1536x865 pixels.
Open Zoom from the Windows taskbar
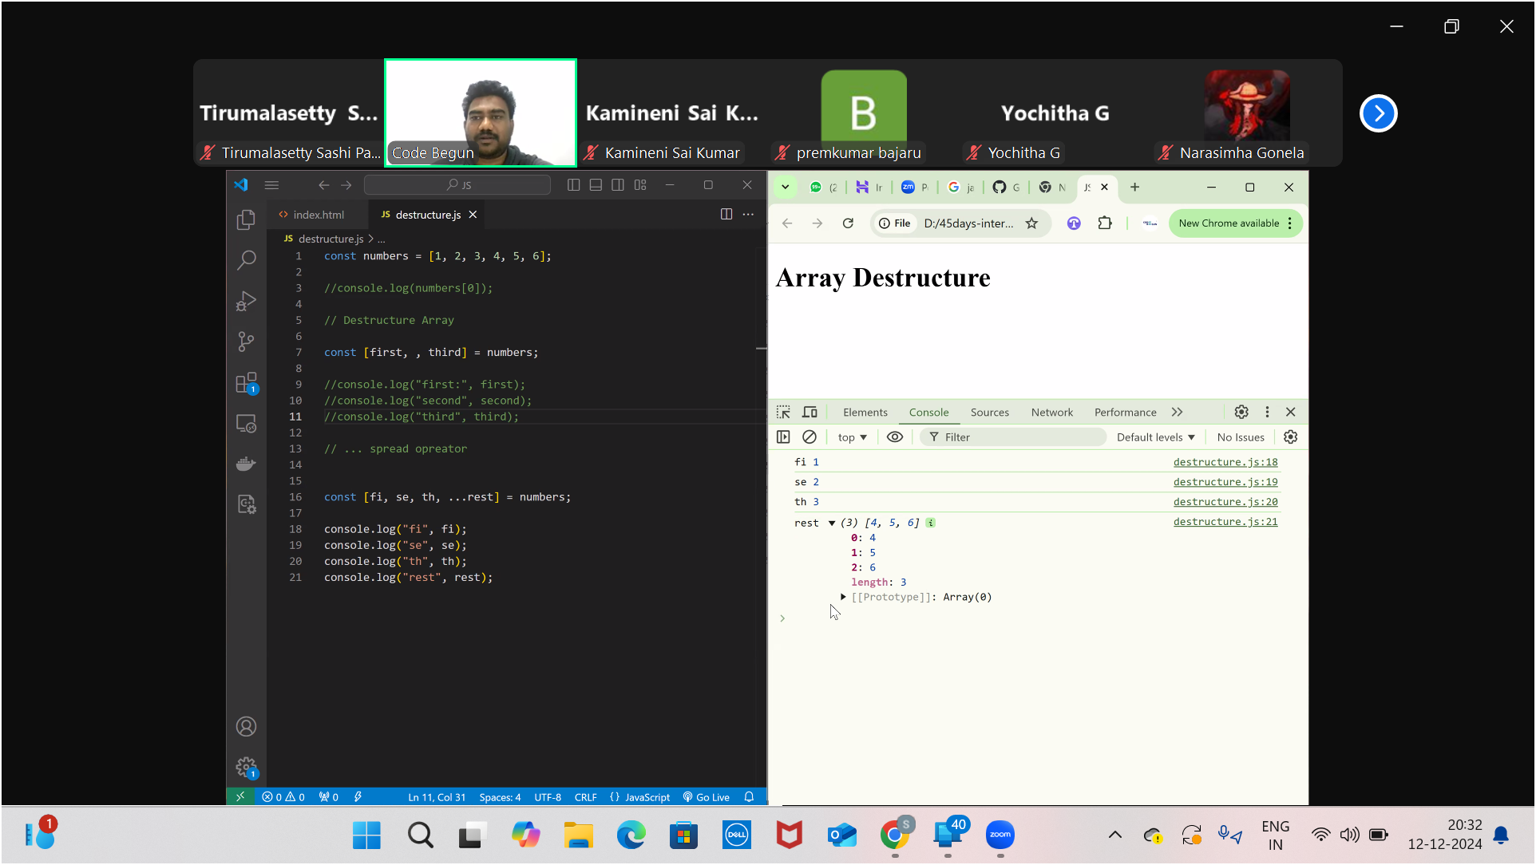pyautogui.click(x=1000, y=835)
